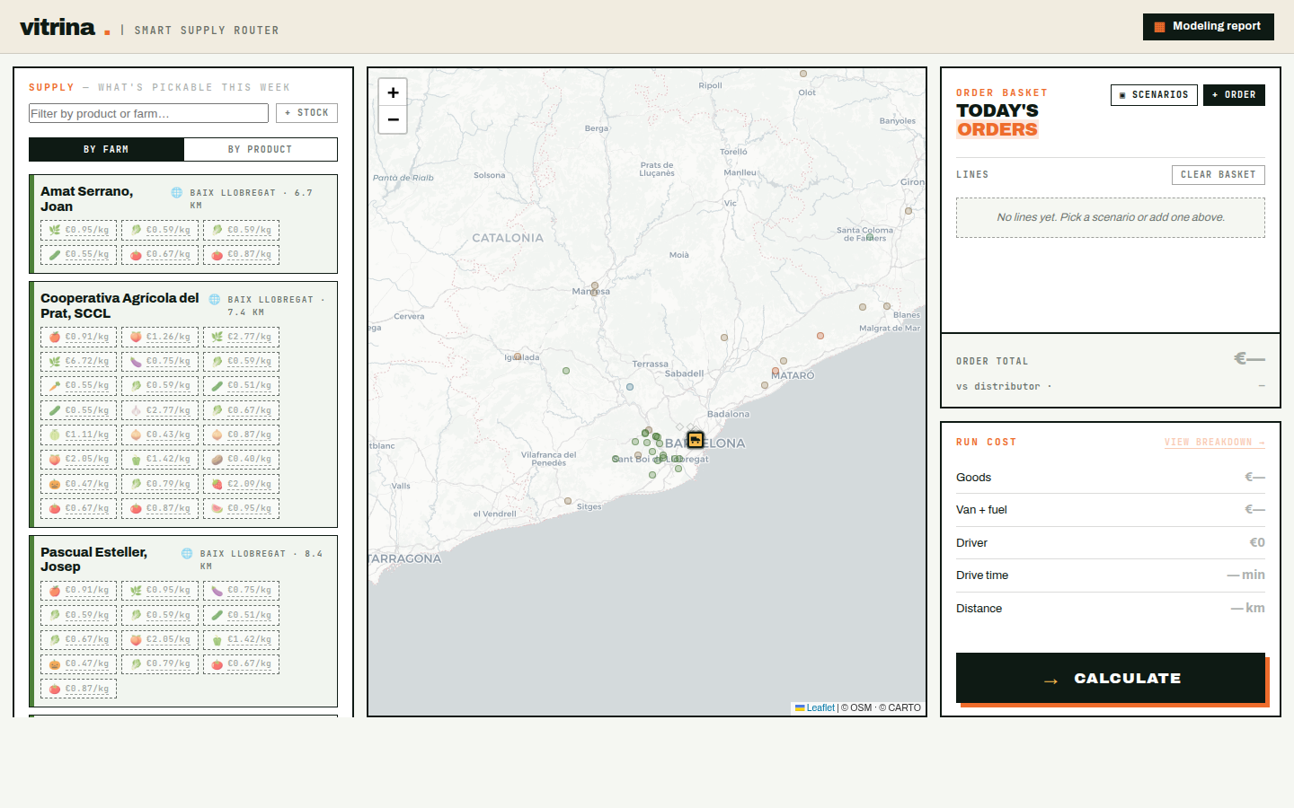Open the Pascual Esteller, Josep card title
The image size is (1294, 808).
click(93, 559)
